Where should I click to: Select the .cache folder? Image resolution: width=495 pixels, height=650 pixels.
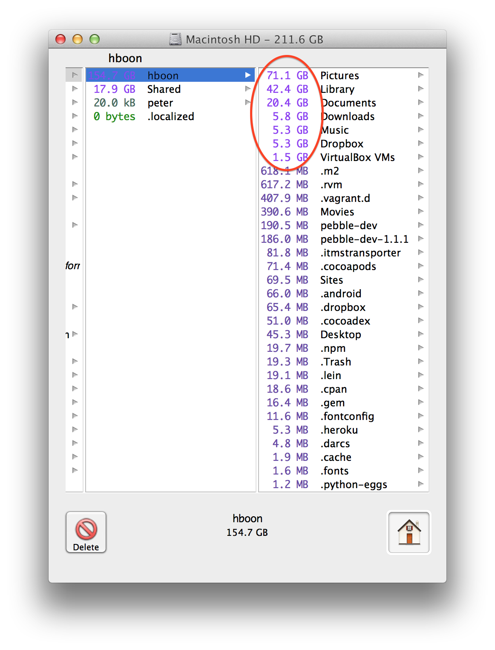[x=344, y=457]
